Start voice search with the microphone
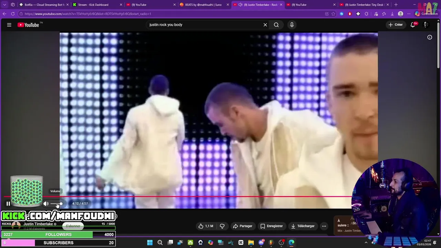Screen dimensions: 441x248 click(x=292, y=25)
